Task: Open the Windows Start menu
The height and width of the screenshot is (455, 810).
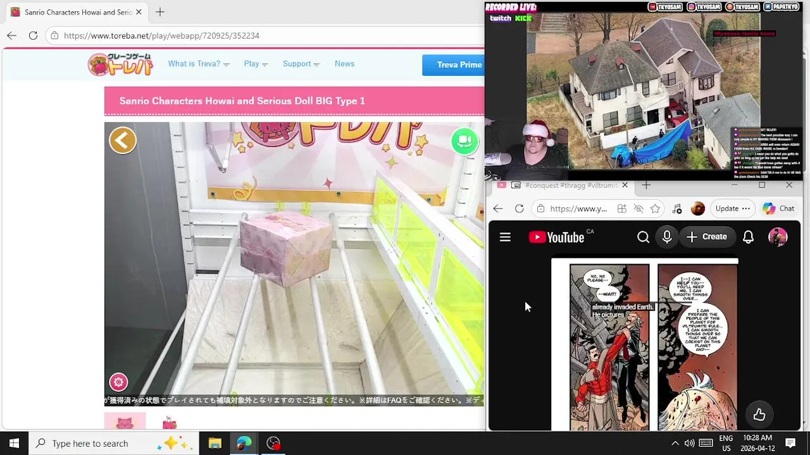Action: (14, 443)
